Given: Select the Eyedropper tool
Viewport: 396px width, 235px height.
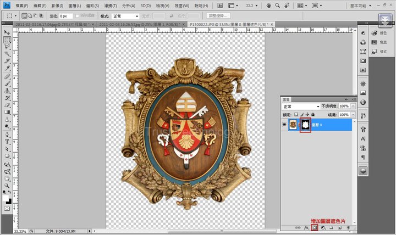Looking at the screenshot, I should click(7, 68).
